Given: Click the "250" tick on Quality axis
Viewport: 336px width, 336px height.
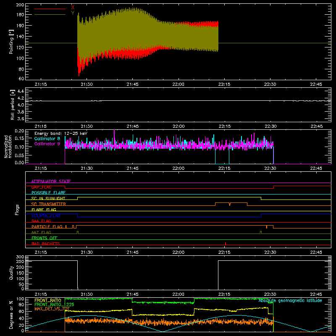Looking at the screenshot, I should click(20, 262).
